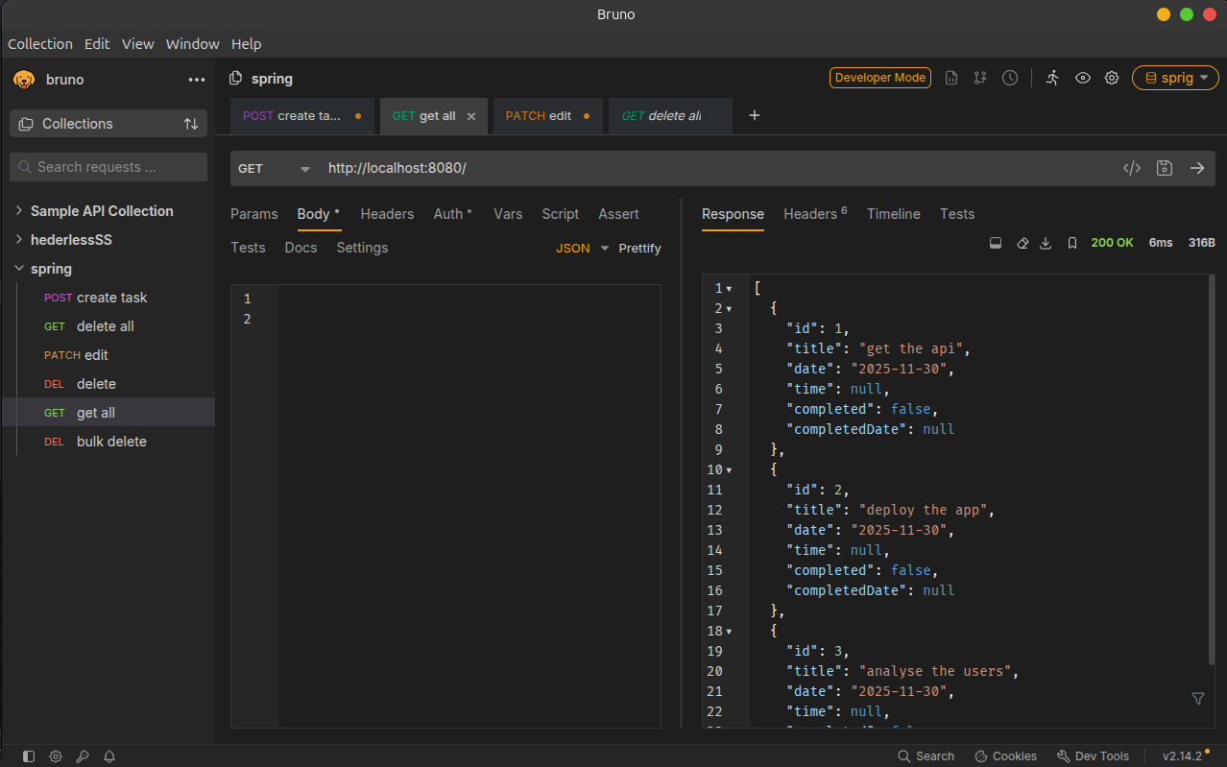Click the v2.14.2 version label

[x=1182, y=756]
